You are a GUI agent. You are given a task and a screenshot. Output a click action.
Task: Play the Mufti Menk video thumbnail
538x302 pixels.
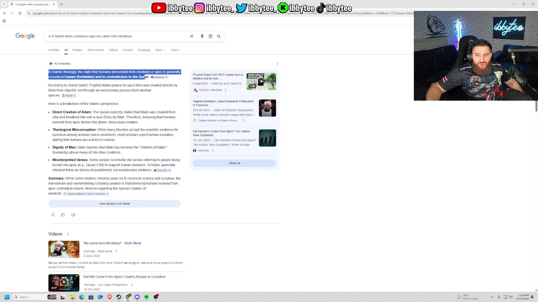64,249
